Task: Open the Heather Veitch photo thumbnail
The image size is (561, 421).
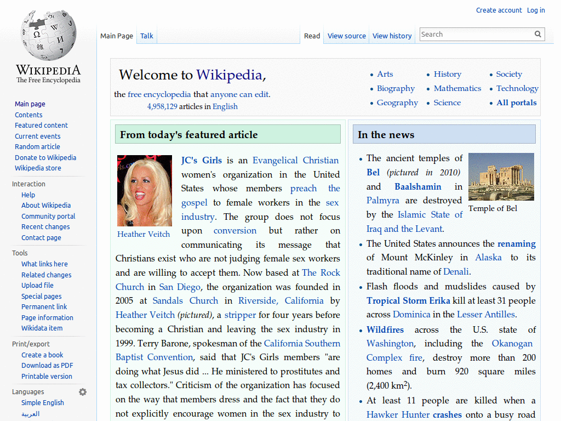Action: click(145, 191)
